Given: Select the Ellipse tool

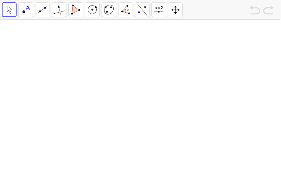Looking at the screenshot, I should [x=109, y=10].
